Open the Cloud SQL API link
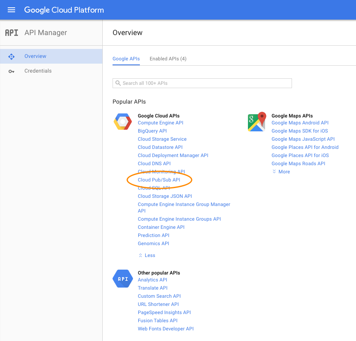Viewport: 356px width, 341px height. (154, 188)
